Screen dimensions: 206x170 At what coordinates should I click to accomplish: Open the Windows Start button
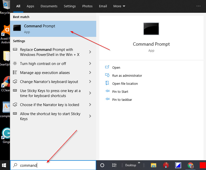click(4, 165)
